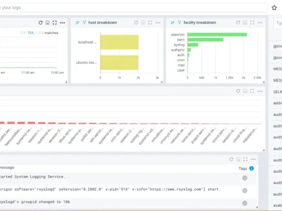Select the addr field in right sidebar

[x=278, y=103]
